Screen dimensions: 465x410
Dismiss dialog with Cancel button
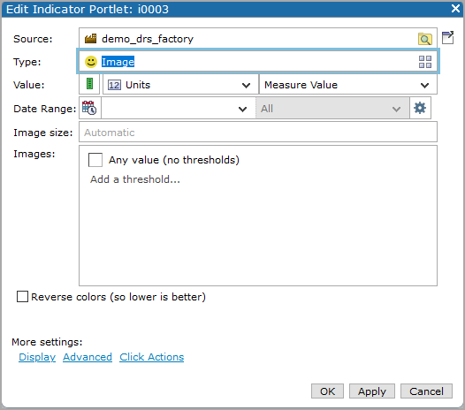tap(426, 391)
